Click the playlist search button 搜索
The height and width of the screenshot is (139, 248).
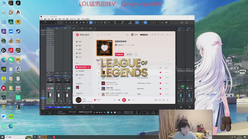[168, 60]
